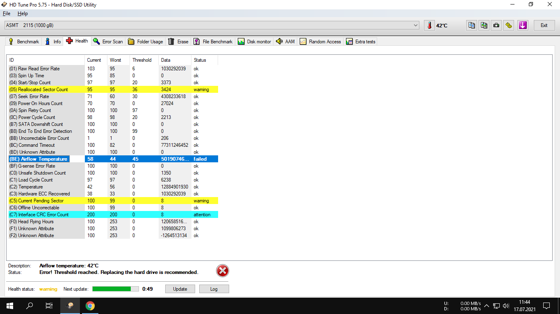Switch to the File Benchmark tab

(213, 42)
